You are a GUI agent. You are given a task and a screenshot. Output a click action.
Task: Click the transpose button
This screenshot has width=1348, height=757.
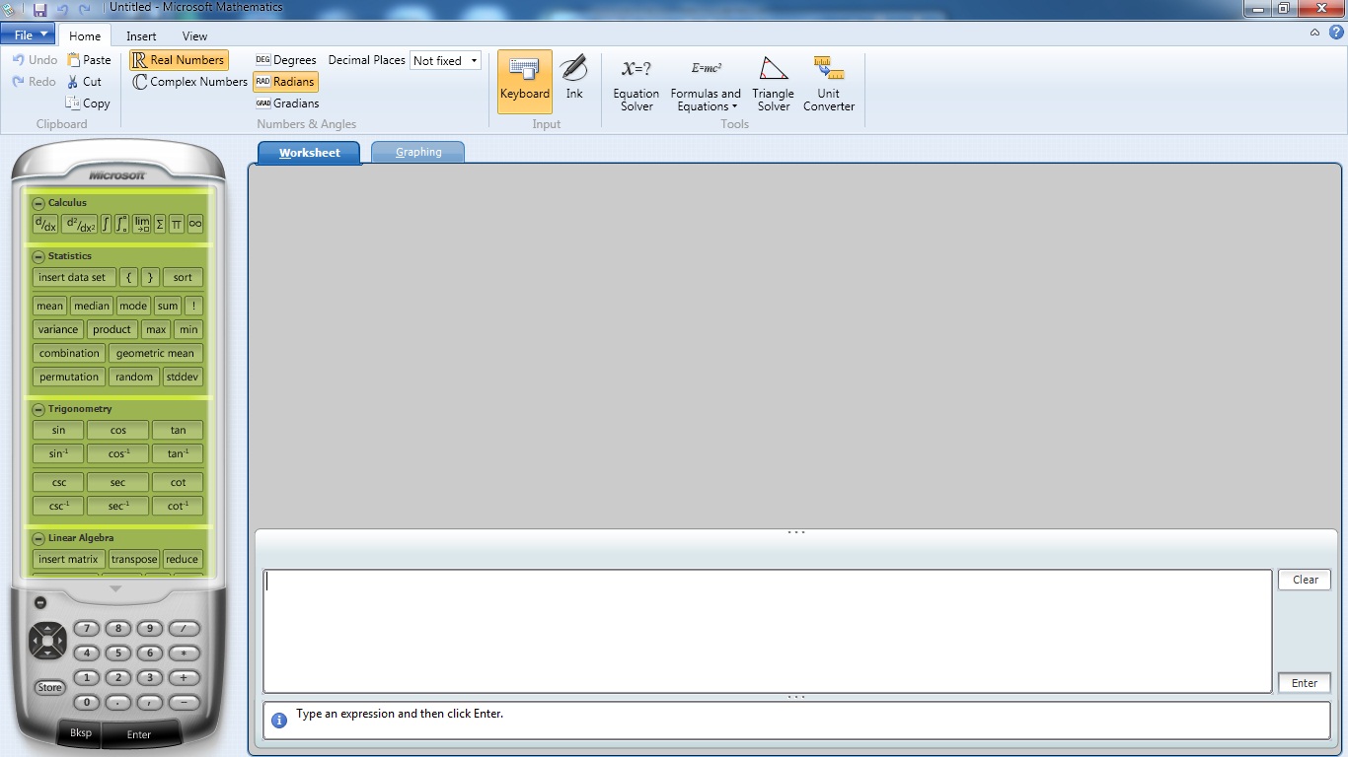133,559
